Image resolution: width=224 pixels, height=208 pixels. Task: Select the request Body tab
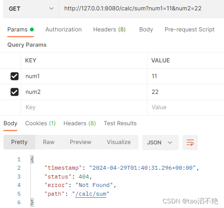146,29
